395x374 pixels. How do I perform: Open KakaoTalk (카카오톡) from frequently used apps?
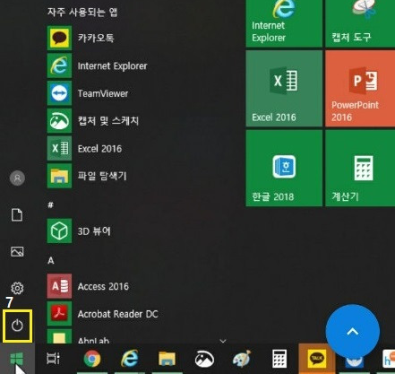tap(81, 38)
